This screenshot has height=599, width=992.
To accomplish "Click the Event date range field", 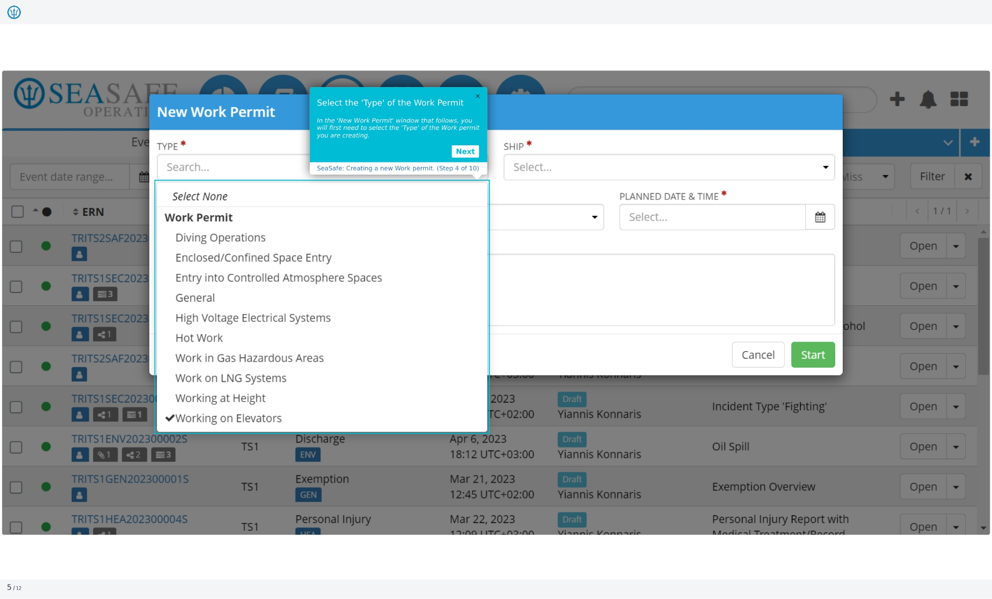I will click(70, 177).
